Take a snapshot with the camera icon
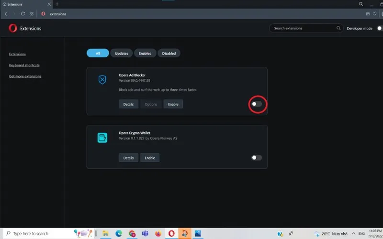Viewport: 383px width, 239px height. (x=368, y=14)
